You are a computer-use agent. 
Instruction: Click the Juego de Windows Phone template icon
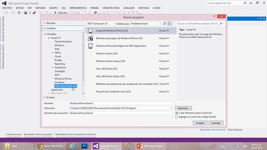tap(91, 30)
